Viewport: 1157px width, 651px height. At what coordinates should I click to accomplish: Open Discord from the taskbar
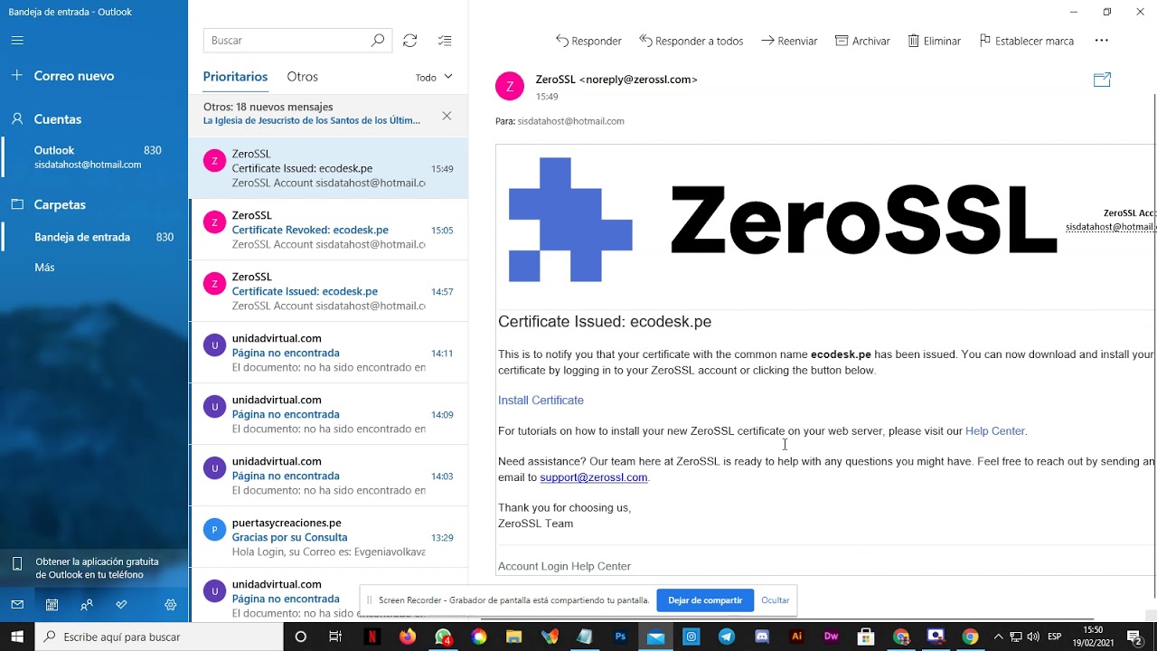click(x=761, y=637)
